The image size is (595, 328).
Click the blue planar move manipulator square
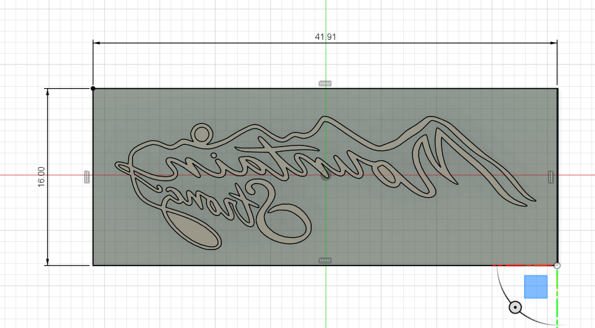click(536, 287)
